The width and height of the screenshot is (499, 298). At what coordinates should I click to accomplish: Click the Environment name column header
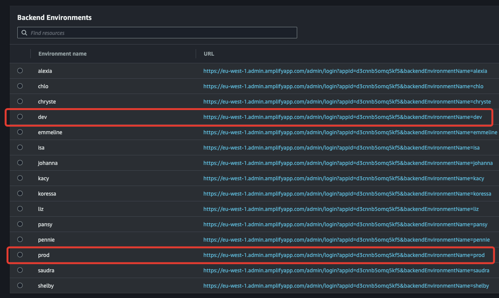pyautogui.click(x=62, y=53)
